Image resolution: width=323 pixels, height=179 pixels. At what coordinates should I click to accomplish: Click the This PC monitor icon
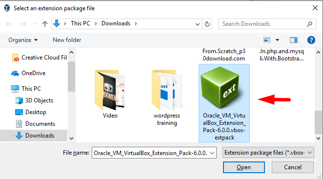tap(15, 89)
